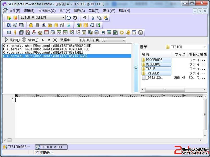Click the undo arrow icon
The image size is (210, 157).
point(84,18)
